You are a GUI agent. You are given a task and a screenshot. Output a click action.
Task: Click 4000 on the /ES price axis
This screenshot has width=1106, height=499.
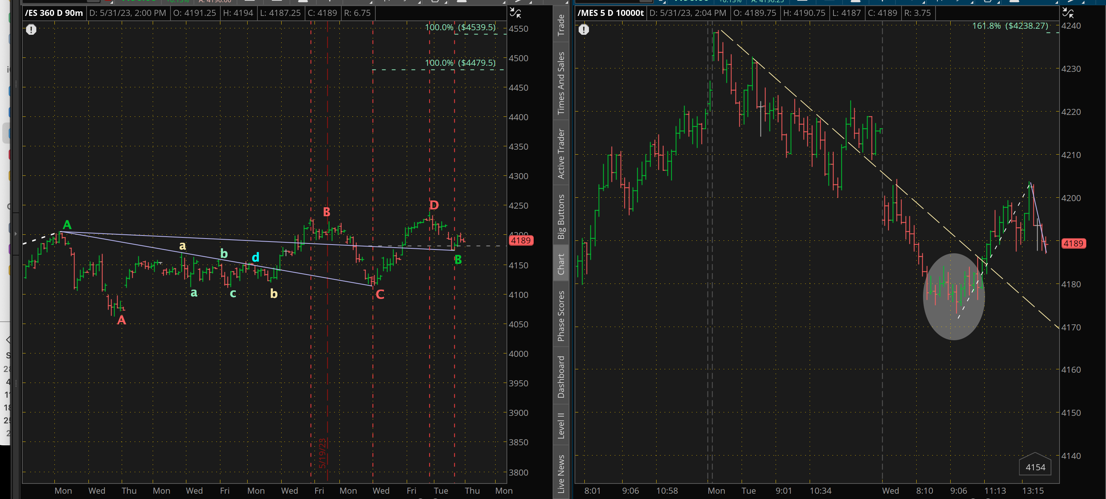pyautogui.click(x=518, y=353)
